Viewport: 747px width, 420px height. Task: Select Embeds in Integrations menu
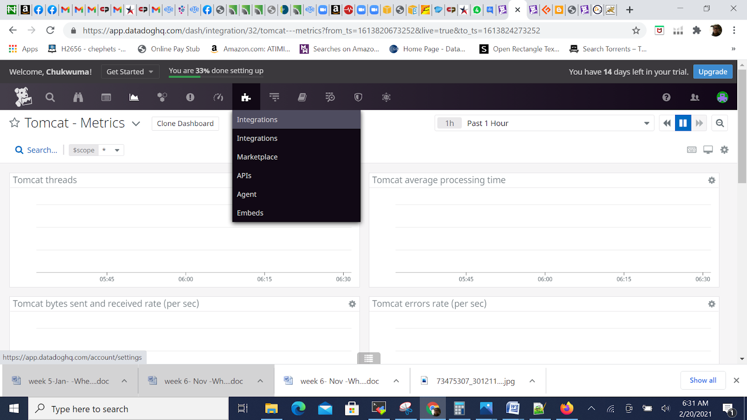point(296,213)
